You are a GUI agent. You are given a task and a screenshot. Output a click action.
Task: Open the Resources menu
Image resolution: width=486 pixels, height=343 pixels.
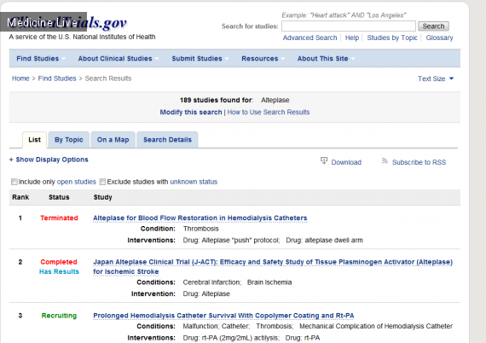[x=263, y=59]
